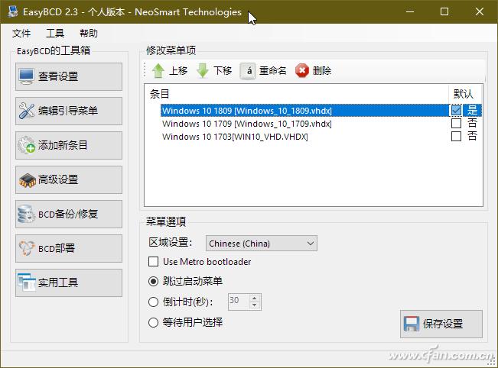498x368 pixels.
Task: Click the wrench icon on 编辑引导菜单 button
Action: 26,111
